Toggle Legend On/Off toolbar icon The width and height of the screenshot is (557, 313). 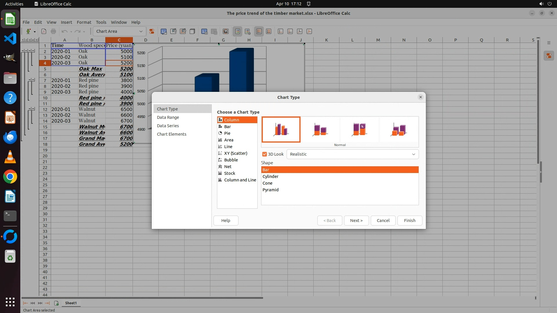(x=238, y=31)
